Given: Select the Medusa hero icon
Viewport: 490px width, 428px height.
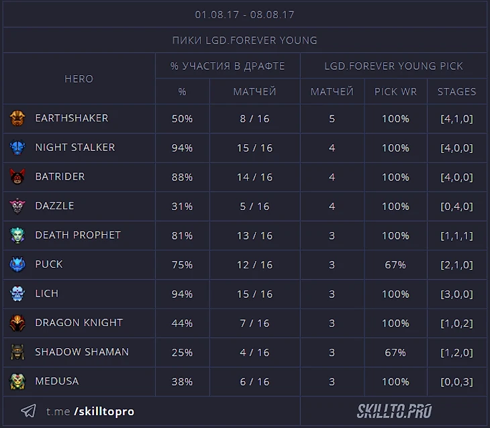Looking at the screenshot, I should (x=17, y=381).
